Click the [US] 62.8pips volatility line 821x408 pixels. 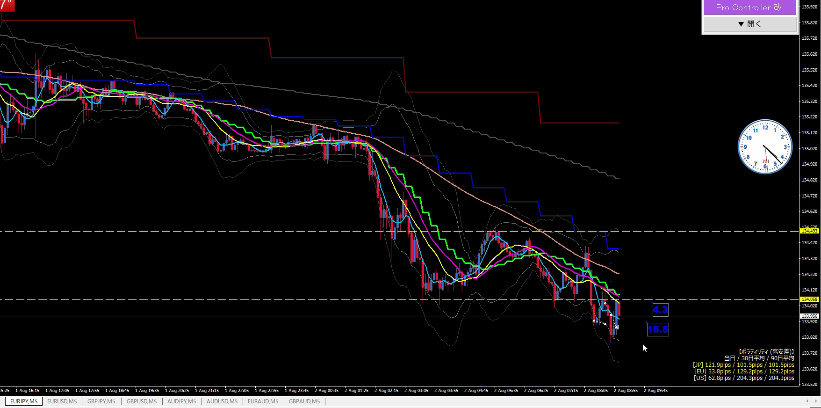[744, 378]
